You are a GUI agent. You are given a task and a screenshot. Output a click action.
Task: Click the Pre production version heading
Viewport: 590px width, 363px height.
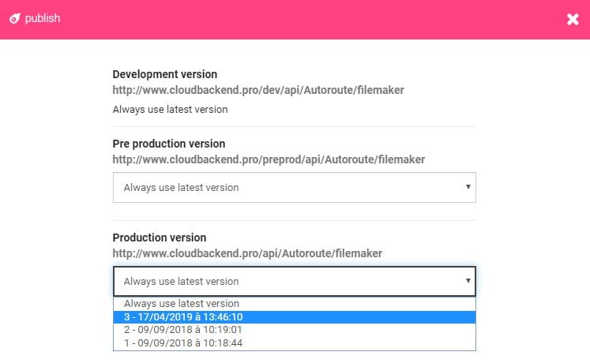[x=169, y=144]
